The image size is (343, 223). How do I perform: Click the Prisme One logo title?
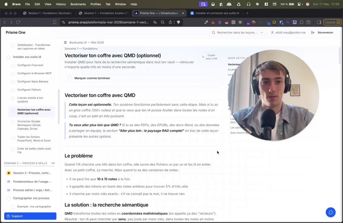tap(15, 33)
